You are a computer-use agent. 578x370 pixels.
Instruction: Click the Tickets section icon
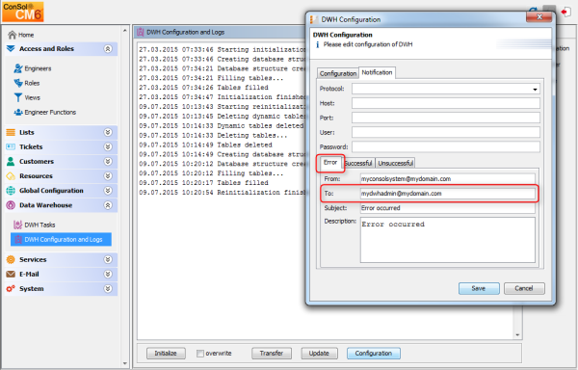[11, 146]
